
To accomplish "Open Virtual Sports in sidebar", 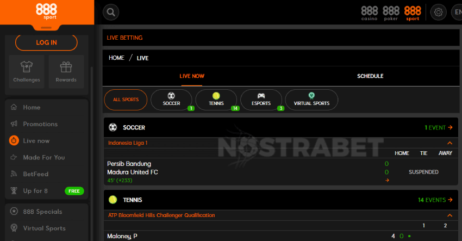I will [47, 228].
